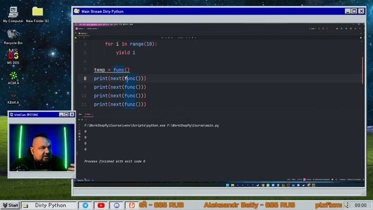The height and width of the screenshot is (210, 373).
Task: Close the Main Stream Dirty Python window
Action: tap(361, 11)
